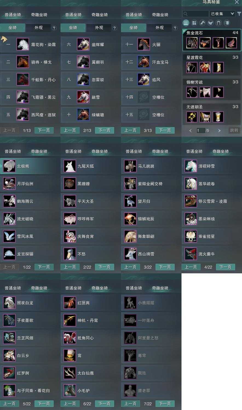Select the 九尾天狐 mount icon
This screenshot has height=410, width=242.
(70, 166)
